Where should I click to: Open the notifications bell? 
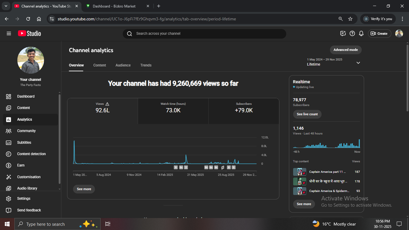coord(361,34)
